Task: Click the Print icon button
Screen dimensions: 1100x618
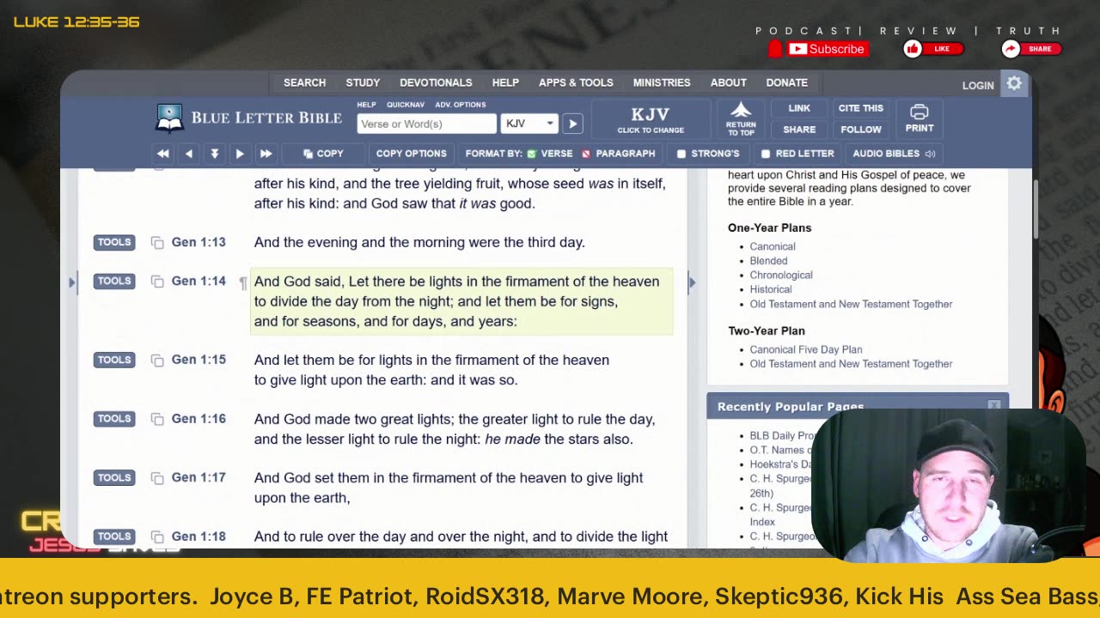Action: point(919,118)
